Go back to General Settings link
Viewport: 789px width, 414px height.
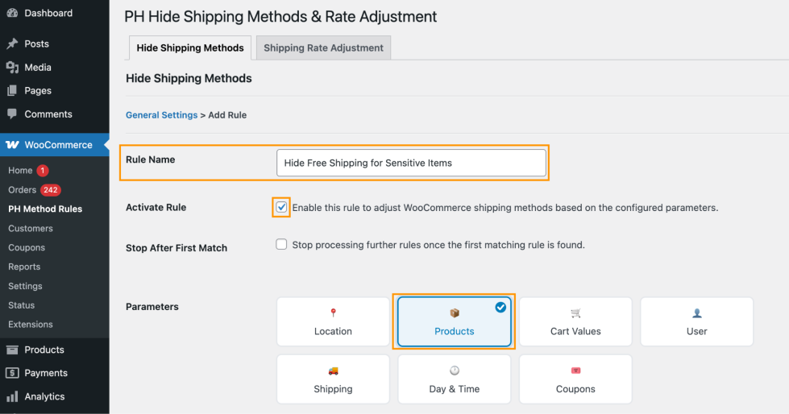(161, 114)
